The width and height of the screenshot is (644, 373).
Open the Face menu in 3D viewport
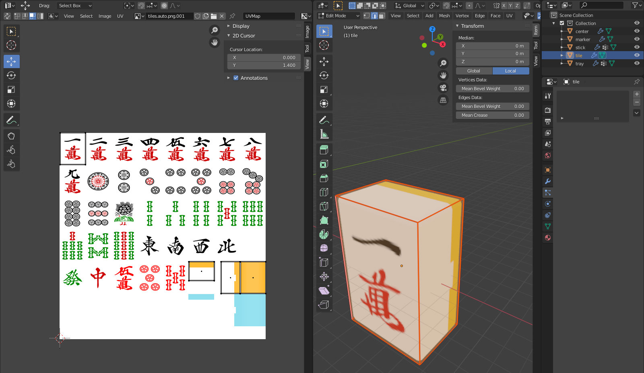(x=495, y=16)
